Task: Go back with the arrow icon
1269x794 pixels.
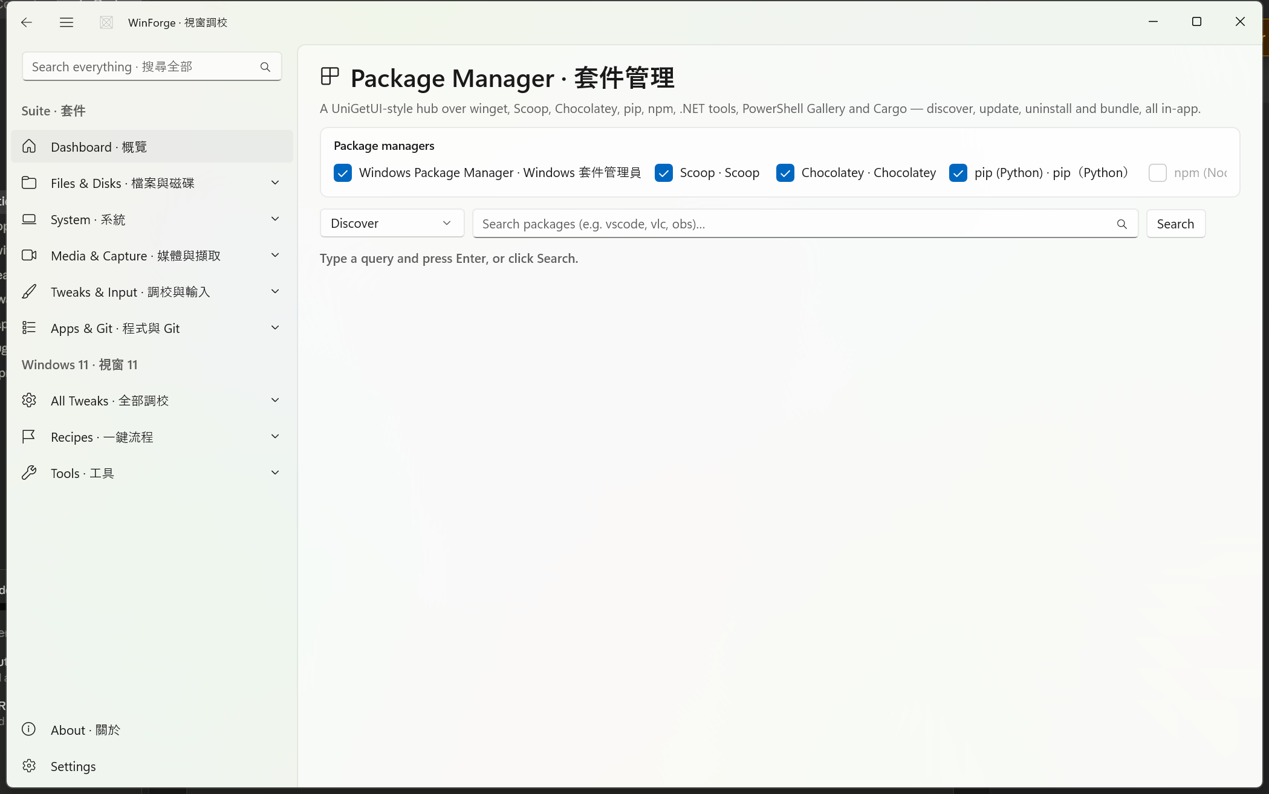Action: click(x=26, y=22)
